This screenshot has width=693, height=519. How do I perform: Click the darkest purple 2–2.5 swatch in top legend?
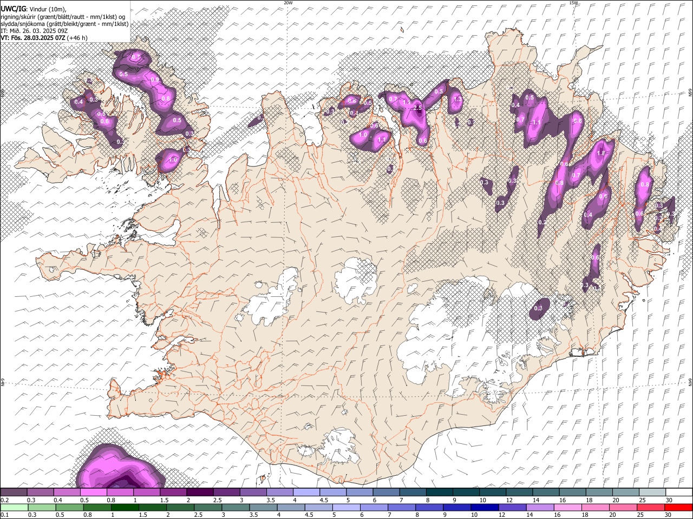[x=200, y=493]
